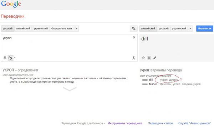Click the translation variant fennel in list
The height and width of the screenshot is (130, 214).
coord(153,84)
